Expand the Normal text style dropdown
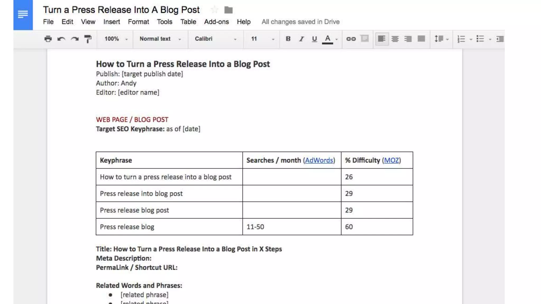The image size is (541, 304). coord(160,39)
